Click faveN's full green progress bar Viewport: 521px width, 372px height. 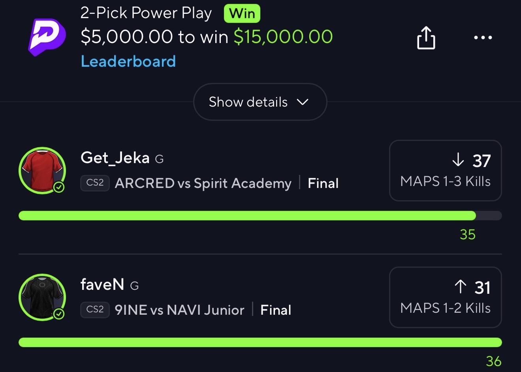(x=260, y=342)
